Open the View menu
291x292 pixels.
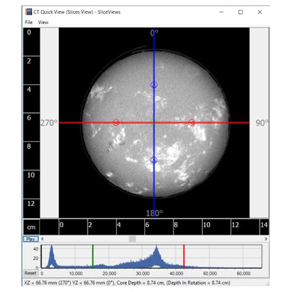(x=43, y=22)
